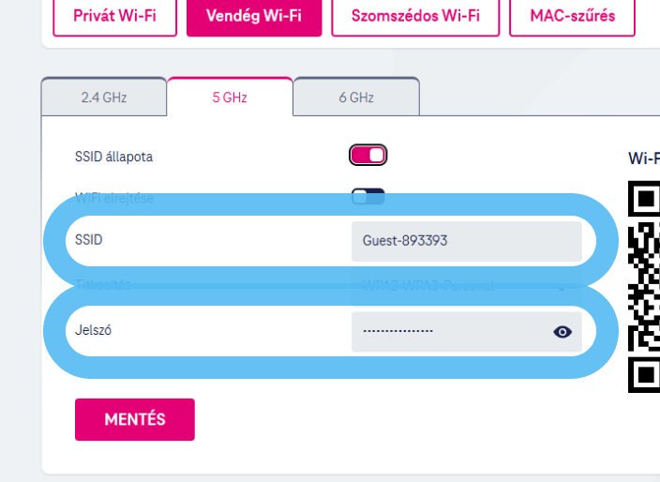Open the Titkosítás encryption dropdown
The image size is (660, 482).
coord(466,286)
